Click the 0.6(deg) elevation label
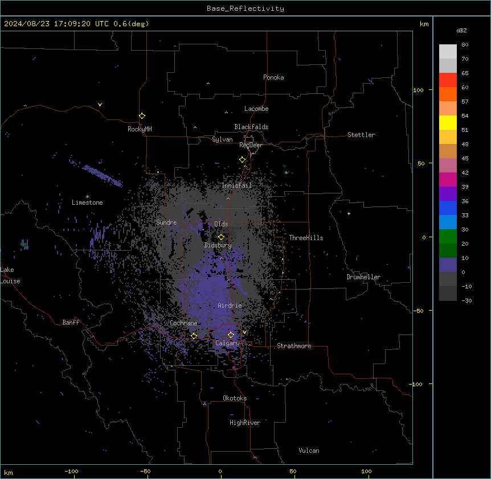Viewport: 491px width, 479px height. 131,24
